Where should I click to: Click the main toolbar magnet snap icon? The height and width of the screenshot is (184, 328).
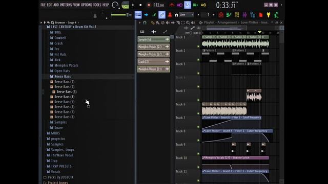coord(176,15)
